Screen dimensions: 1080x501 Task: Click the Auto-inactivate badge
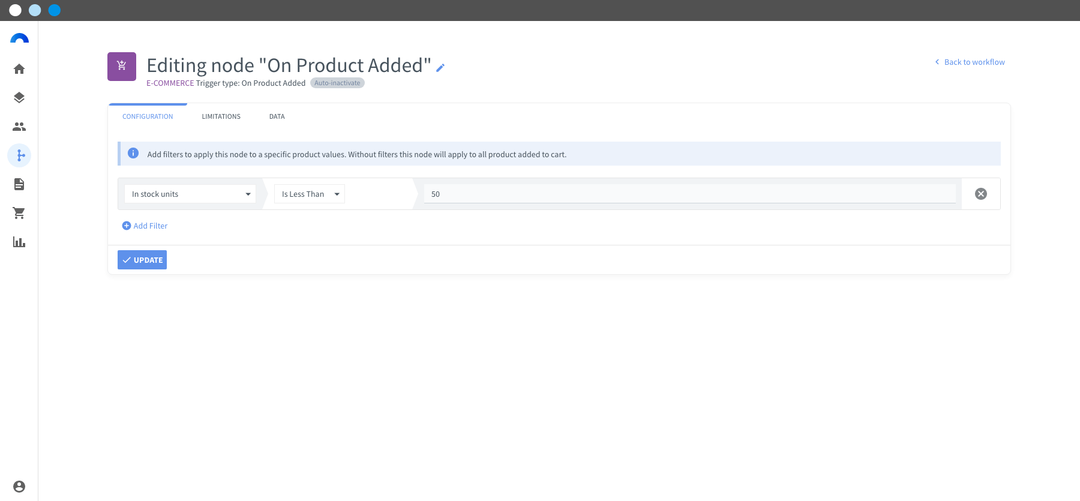(x=337, y=83)
